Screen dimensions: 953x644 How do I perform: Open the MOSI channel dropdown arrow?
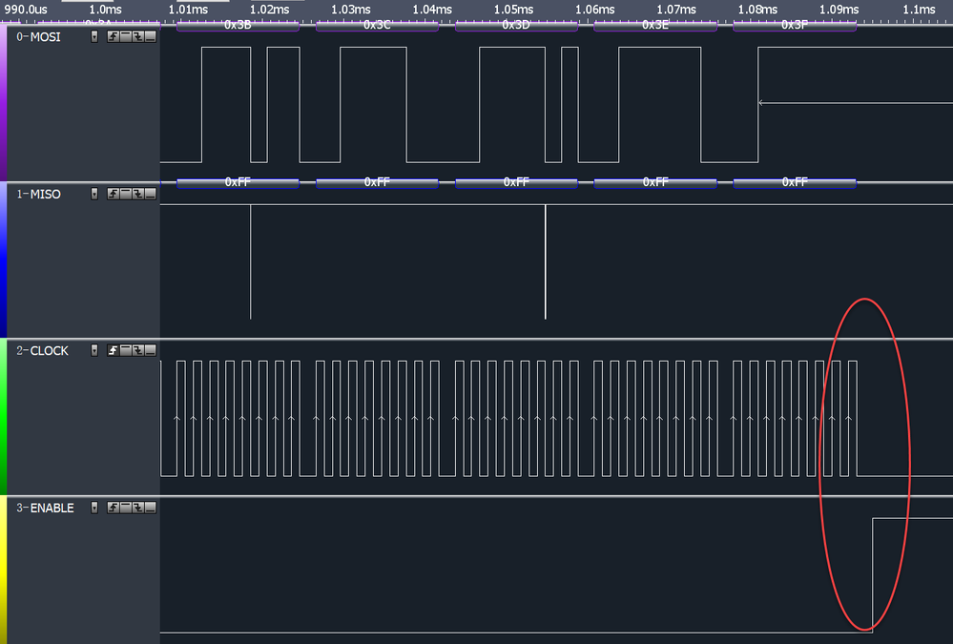[x=94, y=36]
